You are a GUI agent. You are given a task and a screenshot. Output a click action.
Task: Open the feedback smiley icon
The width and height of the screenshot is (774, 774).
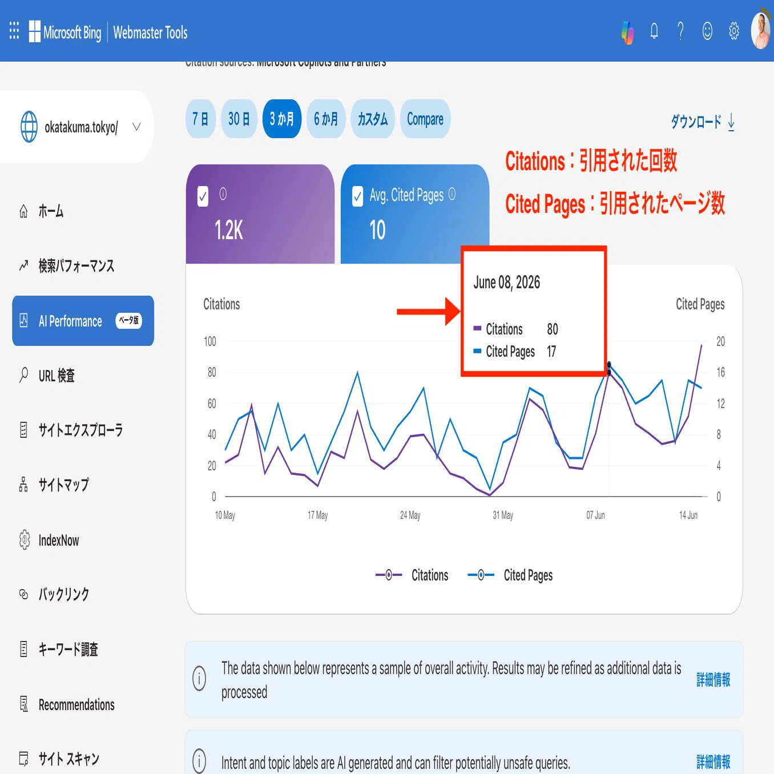pos(707,31)
